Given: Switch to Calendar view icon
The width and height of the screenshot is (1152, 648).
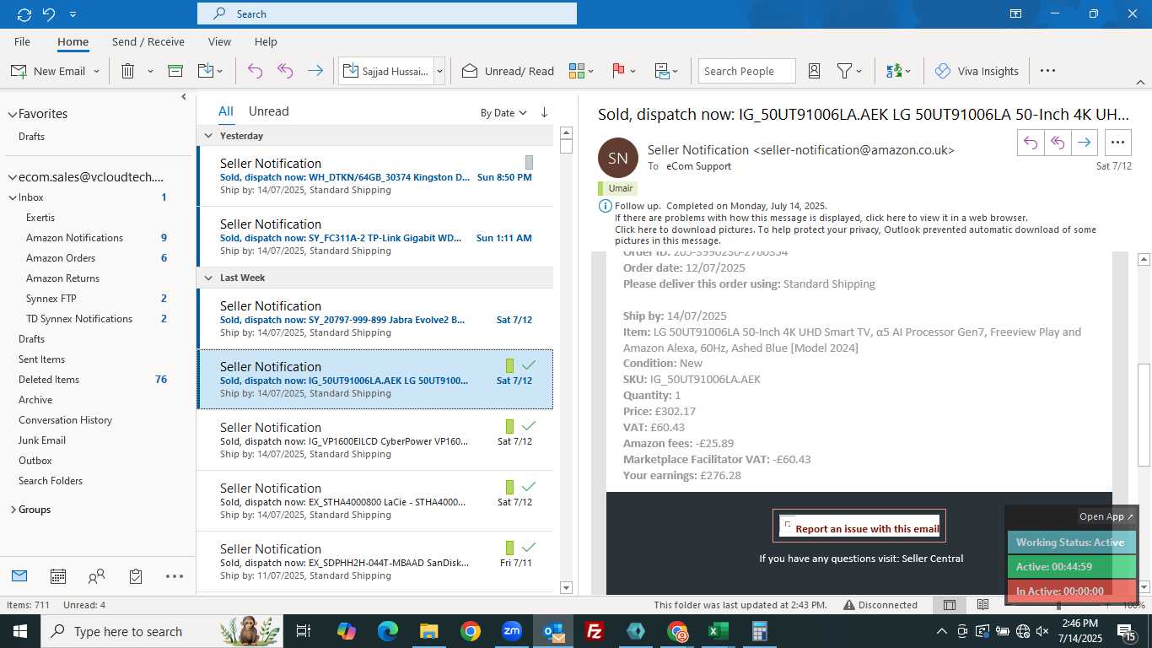Looking at the screenshot, I should click(x=58, y=576).
